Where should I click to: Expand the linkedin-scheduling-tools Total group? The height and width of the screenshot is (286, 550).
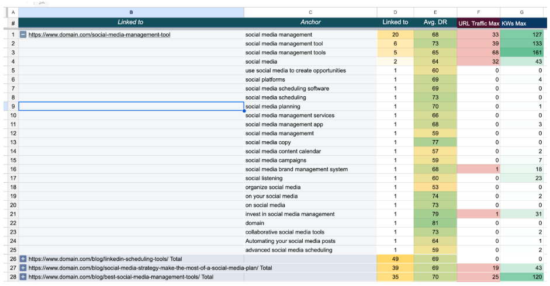tap(23, 259)
